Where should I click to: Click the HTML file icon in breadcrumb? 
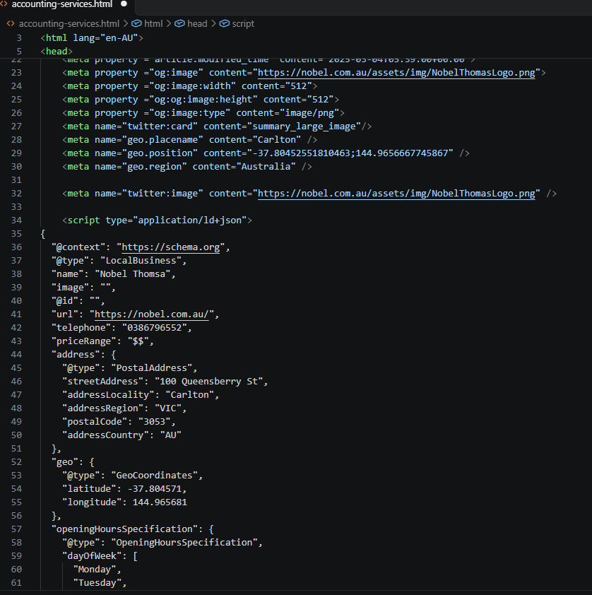click(11, 23)
